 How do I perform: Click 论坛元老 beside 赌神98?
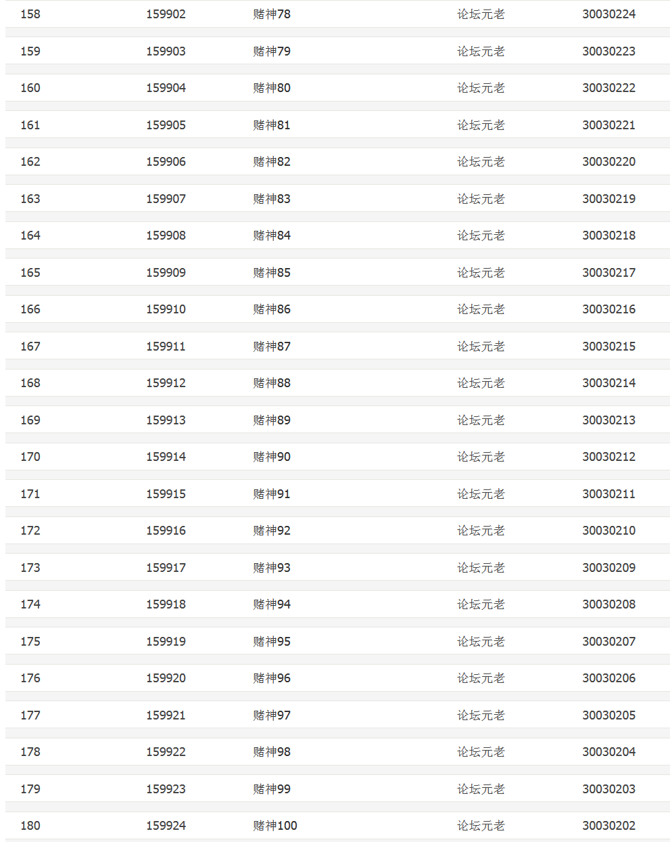pyautogui.click(x=481, y=752)
